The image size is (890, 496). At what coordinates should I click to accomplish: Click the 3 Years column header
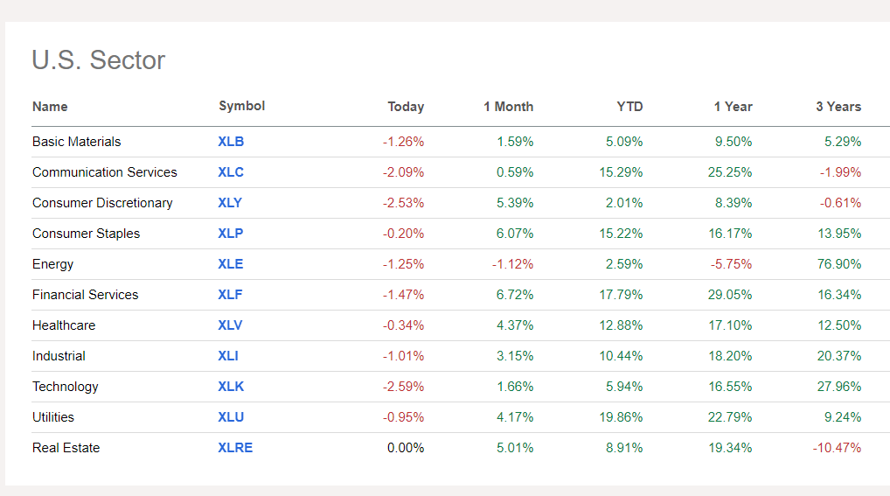coord(838,107)
